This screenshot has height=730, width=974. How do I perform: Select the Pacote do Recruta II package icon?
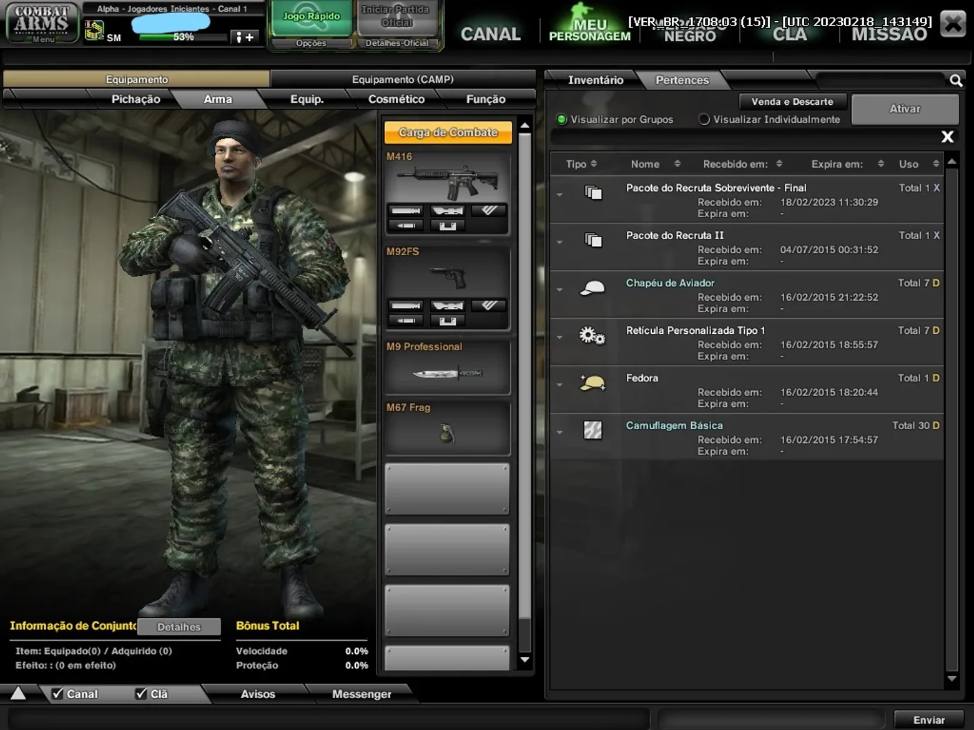[593, 240]
